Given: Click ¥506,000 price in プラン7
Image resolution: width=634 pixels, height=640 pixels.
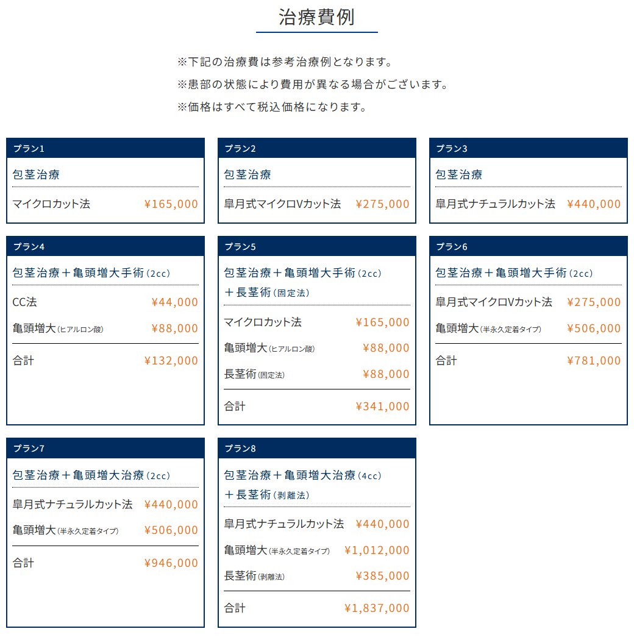Looking at the screenshot, I should 171,530.
